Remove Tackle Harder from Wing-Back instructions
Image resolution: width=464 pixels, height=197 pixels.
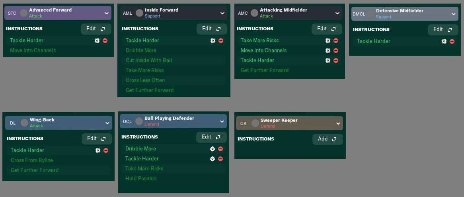coord(105,150)
